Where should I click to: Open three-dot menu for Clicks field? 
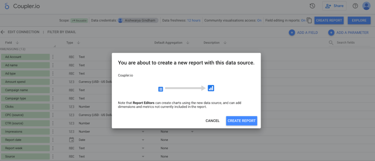pyautogui.click(x=53, y=106)
